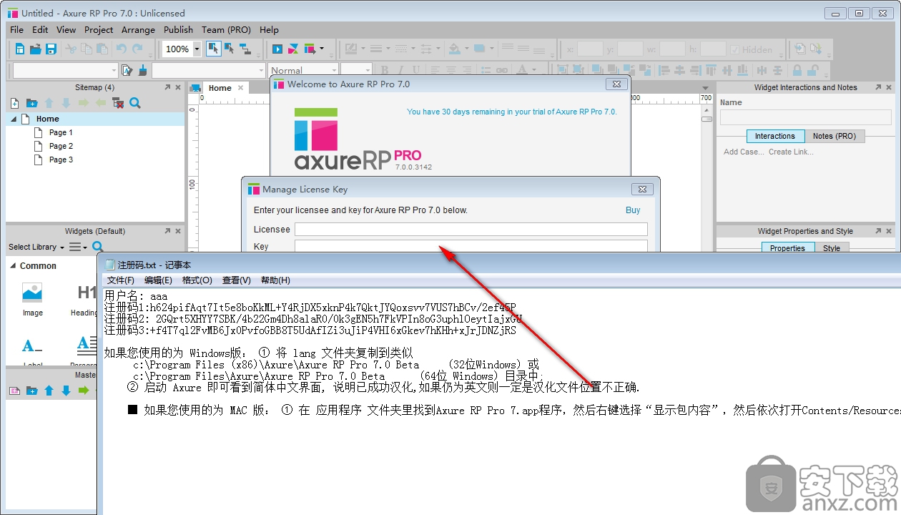Open the Publish menu

point(178,30)
